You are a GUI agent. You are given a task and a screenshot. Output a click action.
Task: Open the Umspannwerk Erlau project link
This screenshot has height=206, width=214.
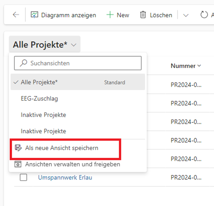[x=65, y=177]
